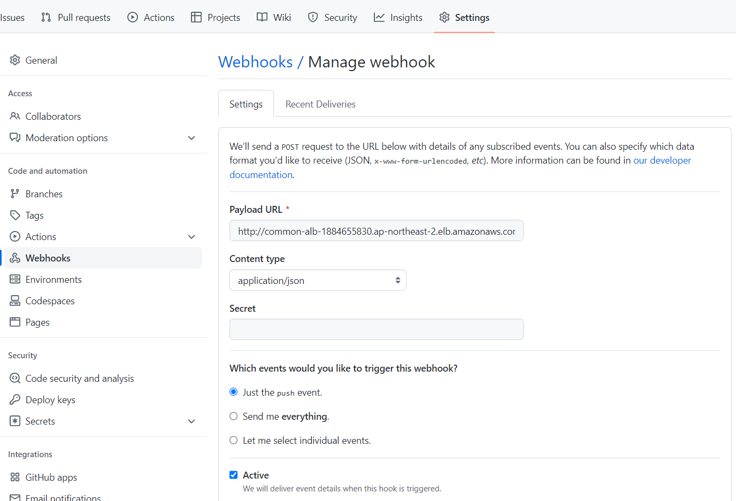Expand the Secrets chevron

click(191, 421)
